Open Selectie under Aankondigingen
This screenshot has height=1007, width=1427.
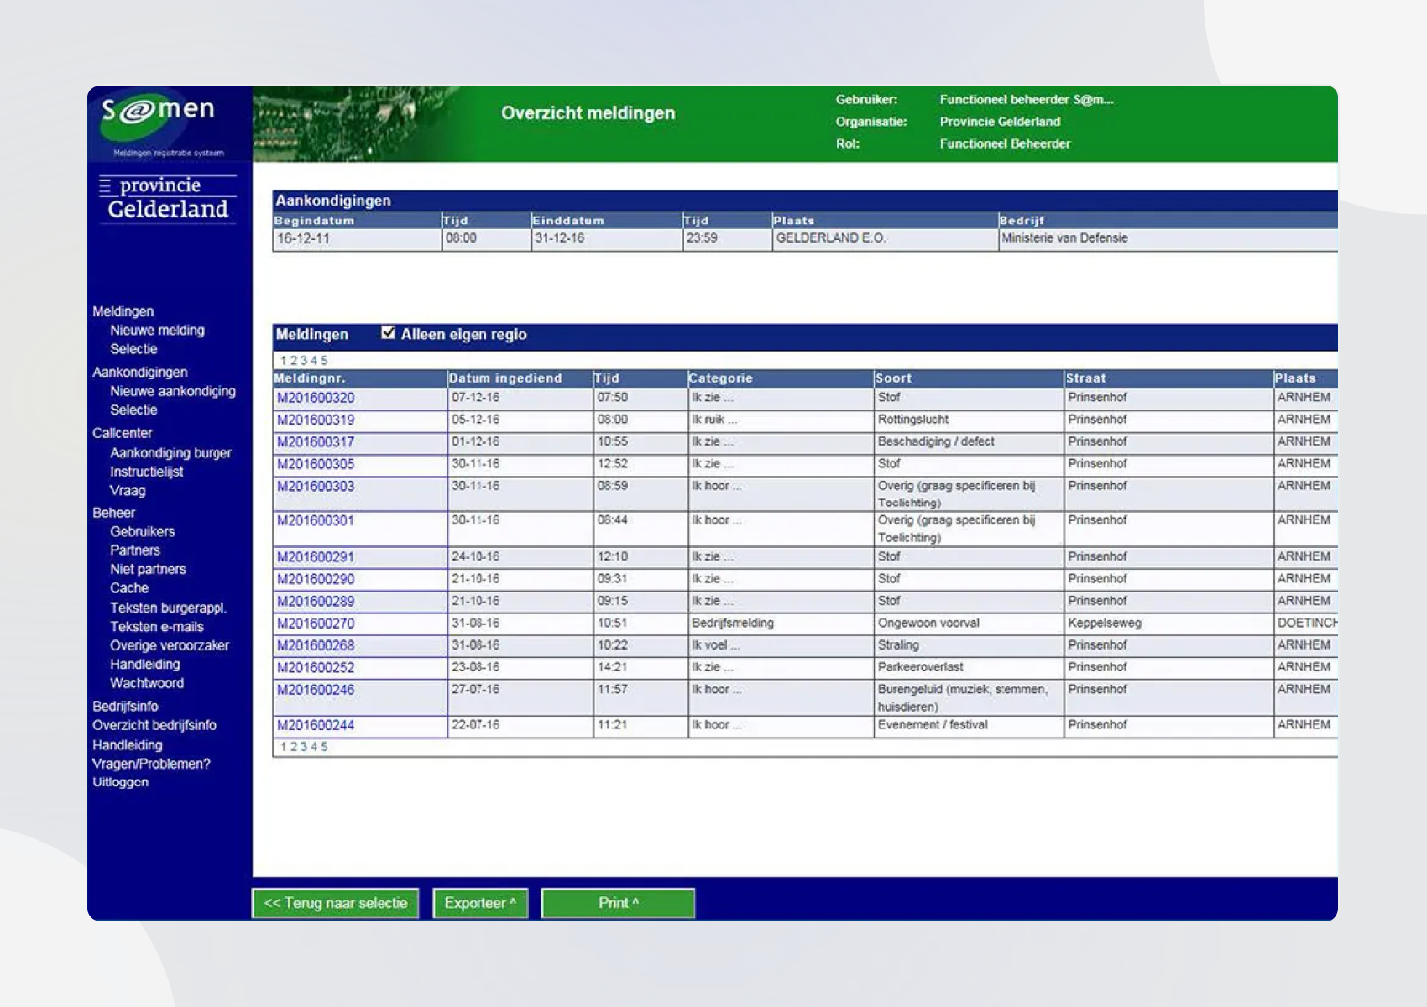133,410
